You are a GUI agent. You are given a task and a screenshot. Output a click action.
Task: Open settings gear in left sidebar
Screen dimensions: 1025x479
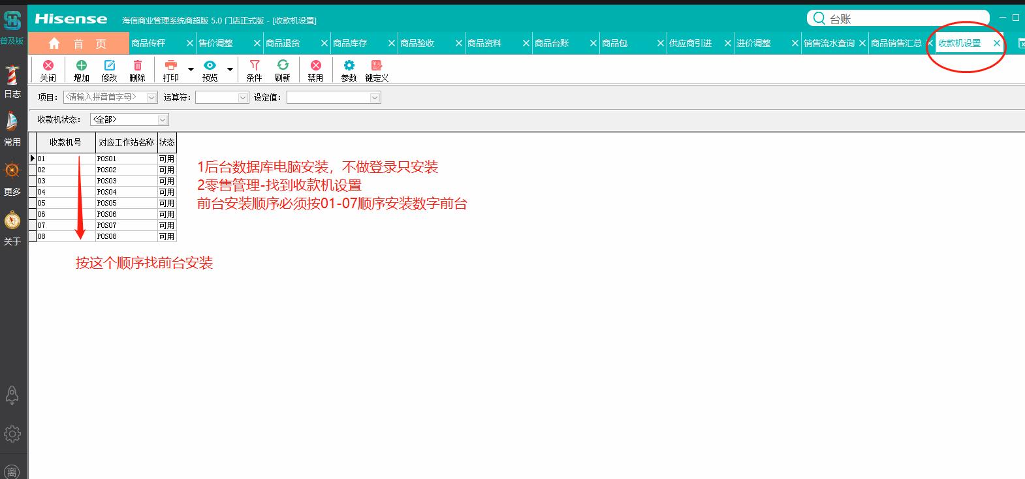tap(12, 434)
